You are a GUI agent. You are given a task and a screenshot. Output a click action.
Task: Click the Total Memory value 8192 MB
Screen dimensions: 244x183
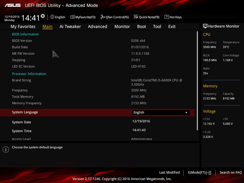point(138,97)
